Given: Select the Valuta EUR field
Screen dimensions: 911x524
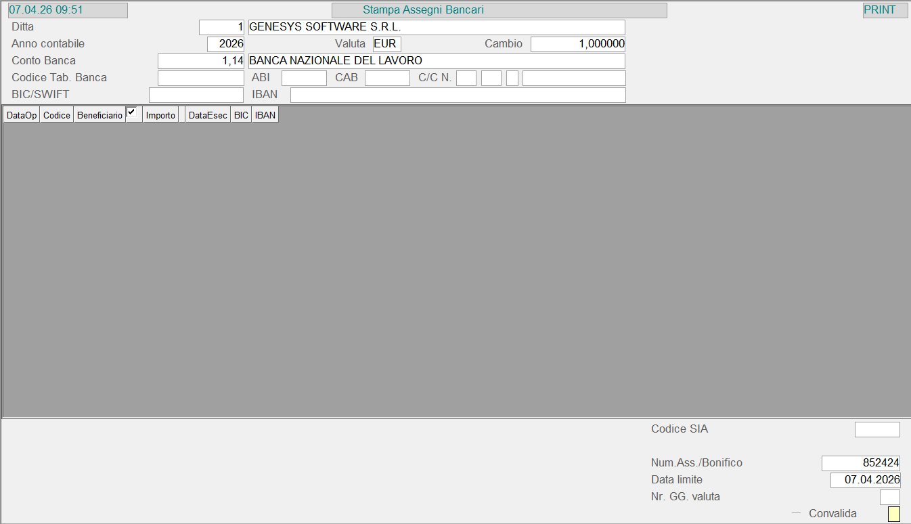Looking at the screenshot, I should (386, 44).
